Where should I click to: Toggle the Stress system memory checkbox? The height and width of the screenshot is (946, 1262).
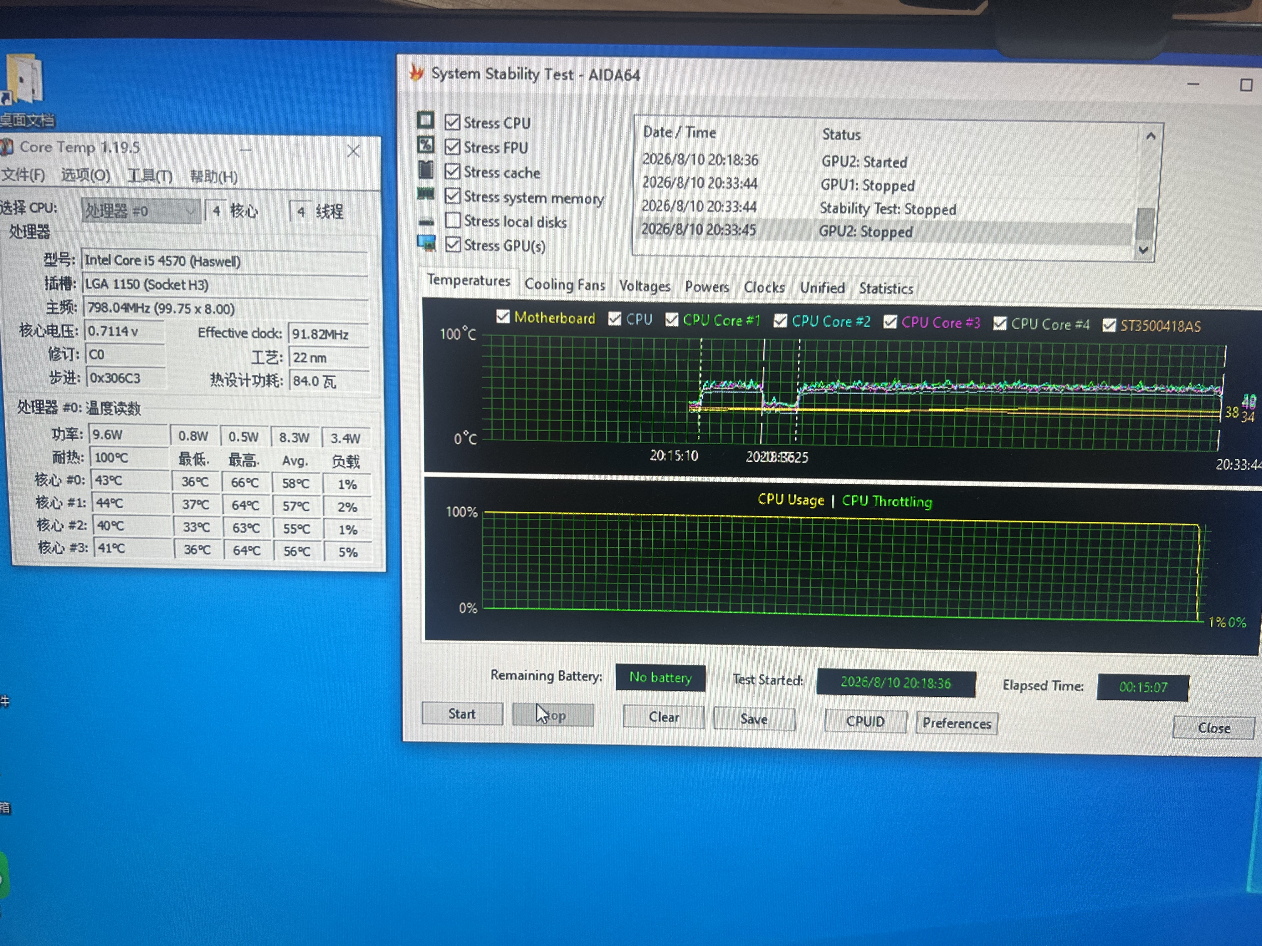452,196
